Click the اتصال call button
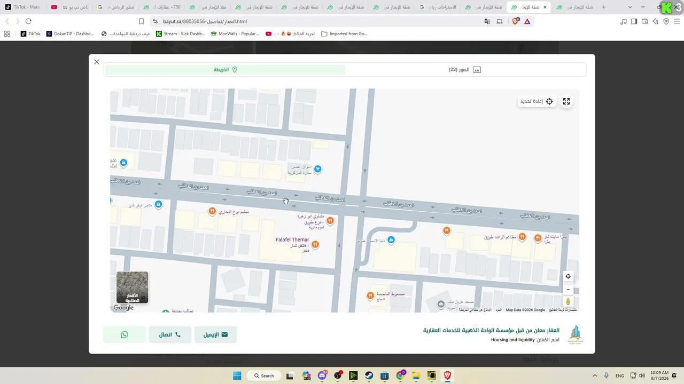Image resolution: width=684 pixels, height=384 pixels. (x=170, y=334)
